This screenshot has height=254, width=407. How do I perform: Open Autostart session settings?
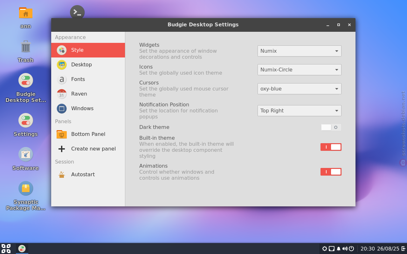88,175
